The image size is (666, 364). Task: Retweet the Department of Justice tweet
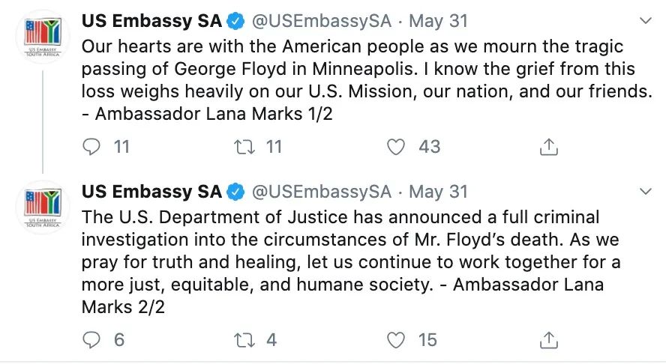pyautogui.click(x=245, y=340)
